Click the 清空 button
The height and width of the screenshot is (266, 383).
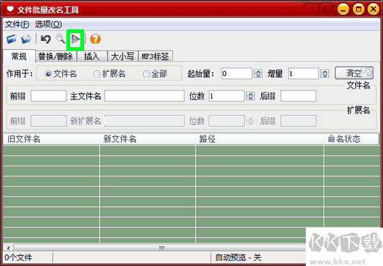coord(354,73)
